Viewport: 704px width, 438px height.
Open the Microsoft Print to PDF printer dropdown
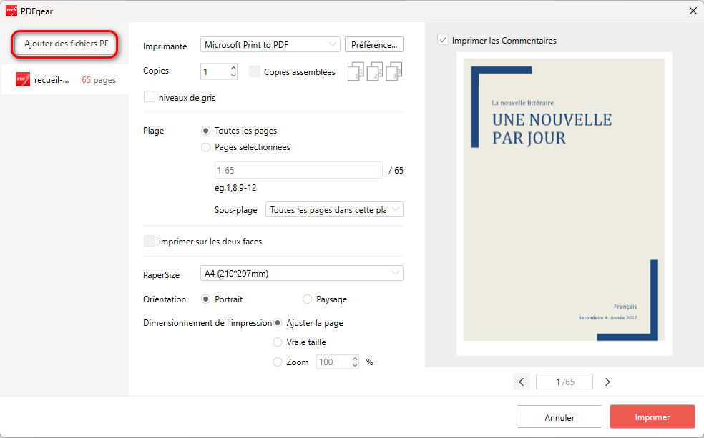[x=270, y=44]
